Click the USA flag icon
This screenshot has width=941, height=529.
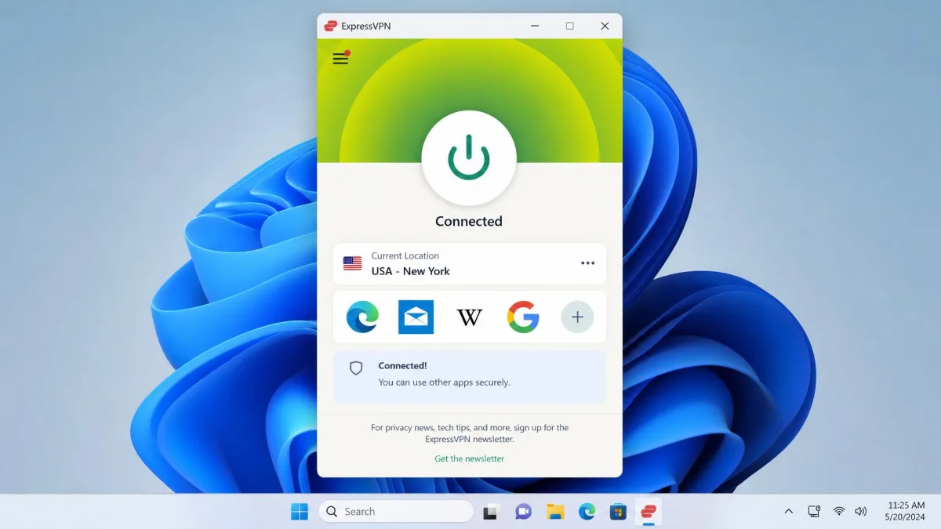click(352, 263)
